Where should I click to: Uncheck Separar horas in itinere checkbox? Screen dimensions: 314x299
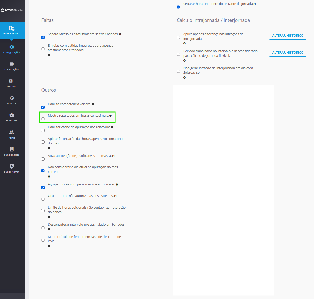click(x=178, y=7)
